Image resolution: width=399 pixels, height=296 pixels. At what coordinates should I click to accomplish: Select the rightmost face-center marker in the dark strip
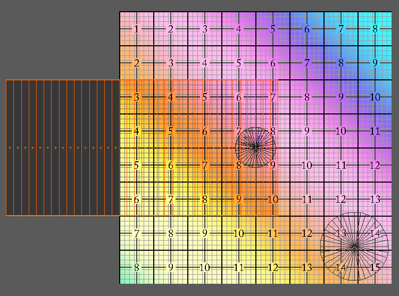[x=115, y=147]
